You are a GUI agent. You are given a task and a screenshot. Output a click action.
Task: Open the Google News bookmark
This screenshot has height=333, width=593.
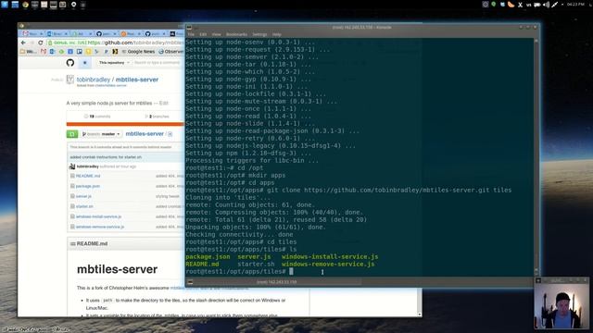[x=138, y=52]
